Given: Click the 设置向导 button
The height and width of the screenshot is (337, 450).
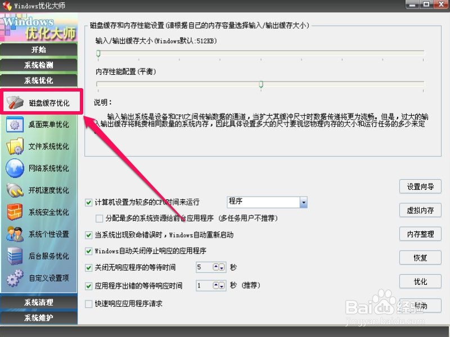Looking at the screenshot, I should click(x=420, y=186).
